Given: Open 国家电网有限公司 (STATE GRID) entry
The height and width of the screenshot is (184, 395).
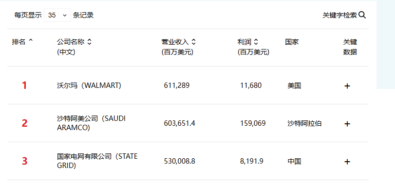Looking at the screenshot, I should click(97, 161).
